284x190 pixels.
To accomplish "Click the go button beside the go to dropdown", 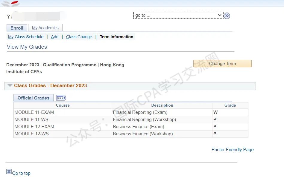I will click(227, 16).
